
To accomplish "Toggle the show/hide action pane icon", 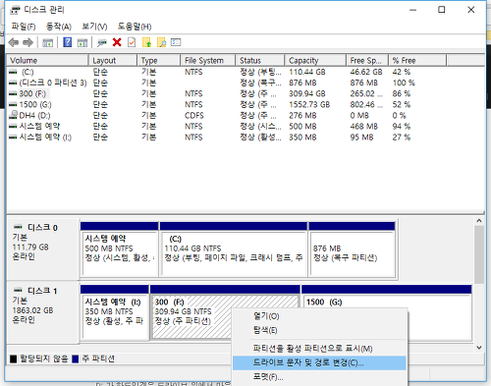I will (x=82, y=42).
